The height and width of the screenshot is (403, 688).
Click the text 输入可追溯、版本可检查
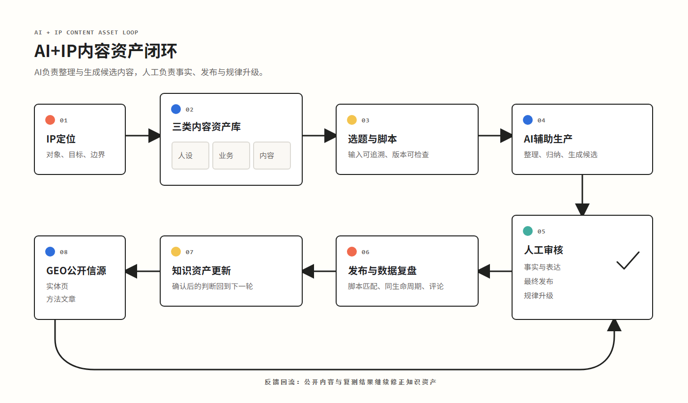388,155
